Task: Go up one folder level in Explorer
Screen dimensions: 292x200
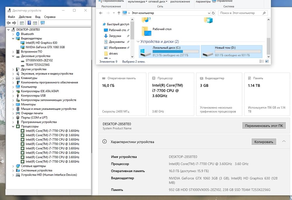Action: [x=119, y=13]
